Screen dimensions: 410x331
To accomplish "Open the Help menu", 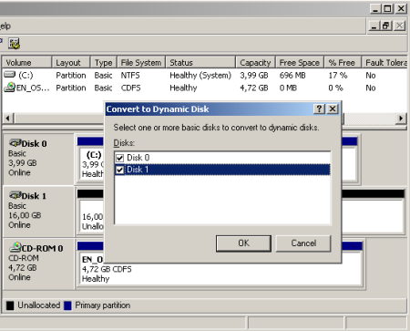I will [x=5, y=26].
